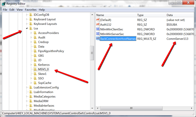Expand the Kerberos subkey arrow

coord(31,65)
